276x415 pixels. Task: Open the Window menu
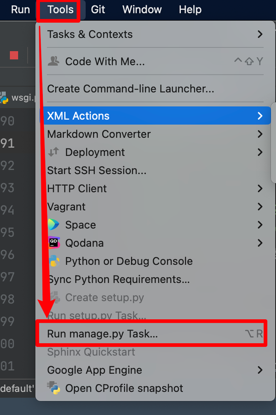tap(142, 10)
